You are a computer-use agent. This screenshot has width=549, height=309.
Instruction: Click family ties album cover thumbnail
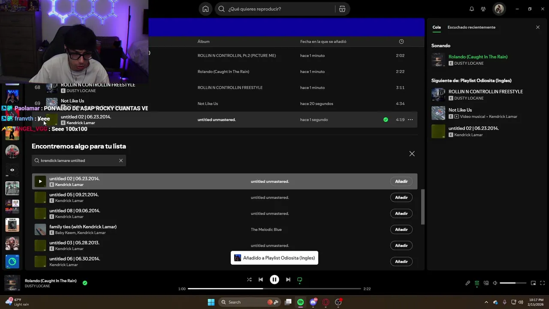coord(40,230)
